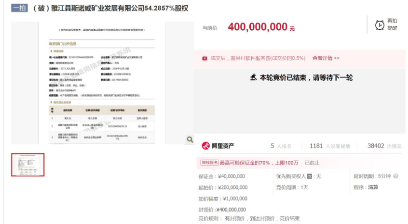The height and width of the screenshot is (224, 408).
Task: Open 查看详情 >> link
Action: click(x=326, y=58)
